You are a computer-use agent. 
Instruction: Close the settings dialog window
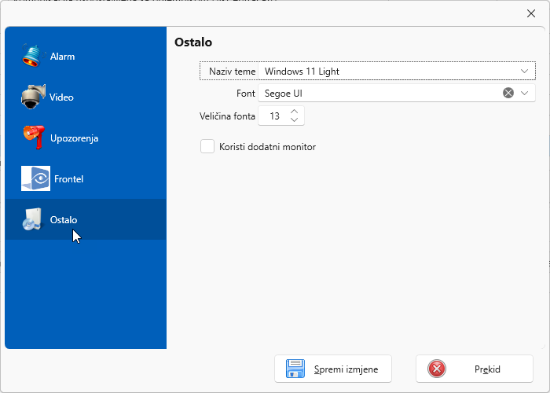click(x=530, y=13)
